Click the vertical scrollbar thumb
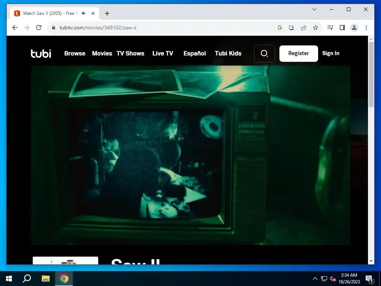The height and width of the screenshot is (286, 381). tap(371, 74)
